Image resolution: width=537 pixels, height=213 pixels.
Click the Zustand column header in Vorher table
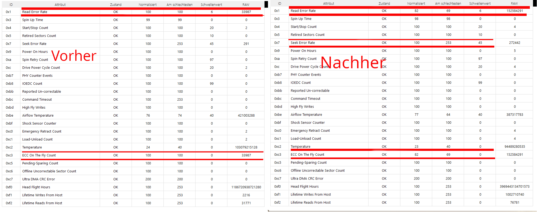click(116, 5)
